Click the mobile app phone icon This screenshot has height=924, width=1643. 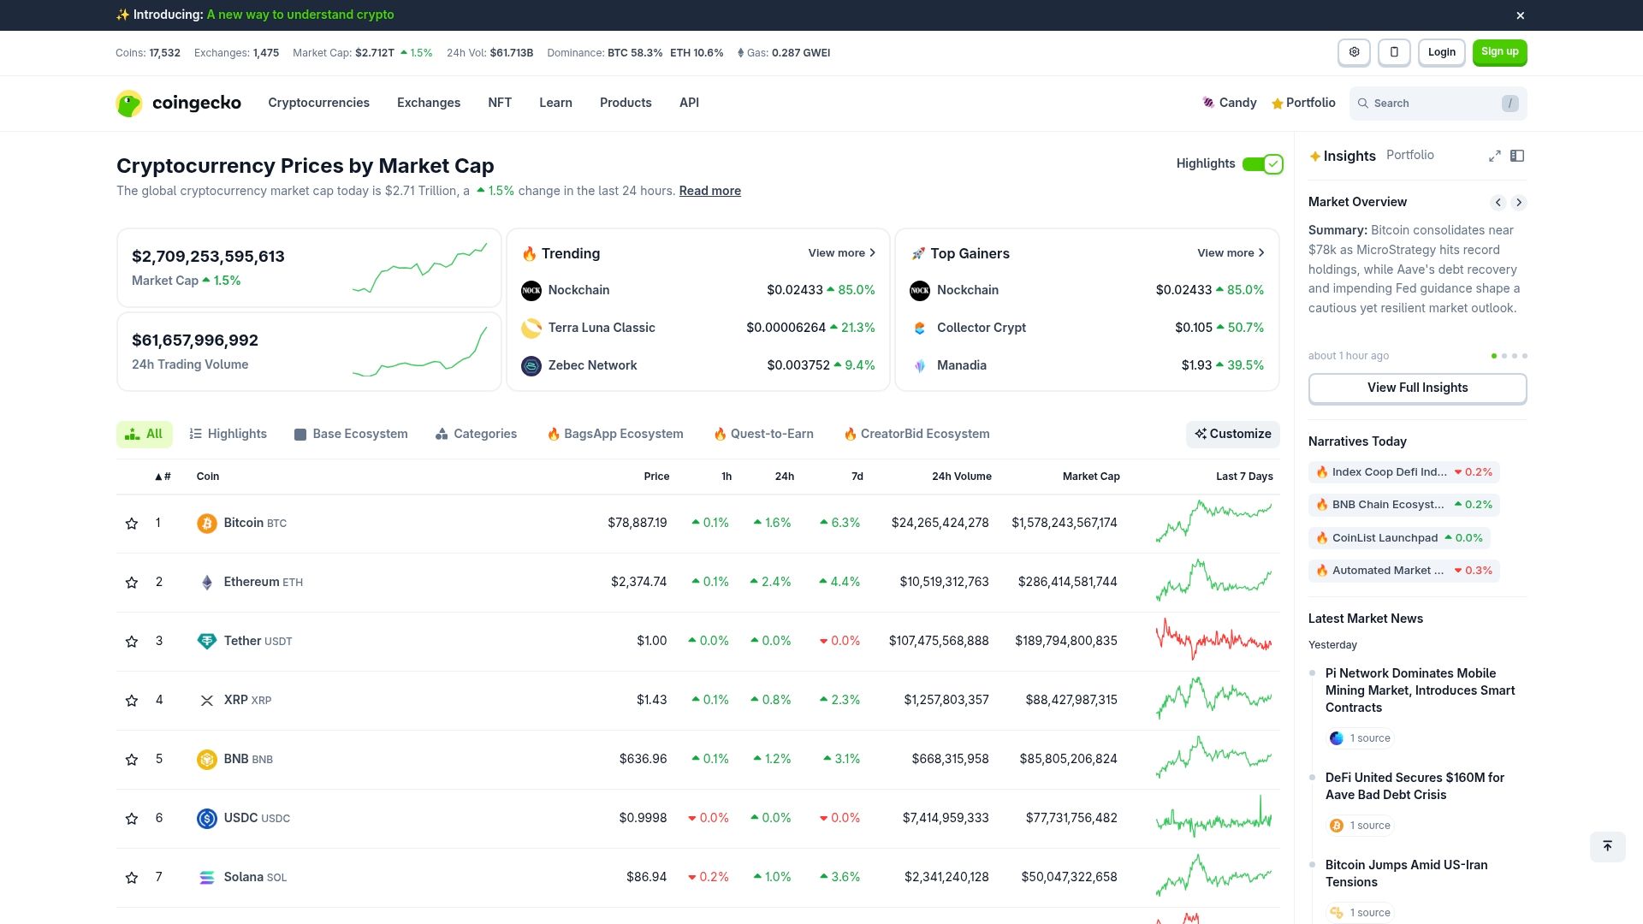(1394, 52)
